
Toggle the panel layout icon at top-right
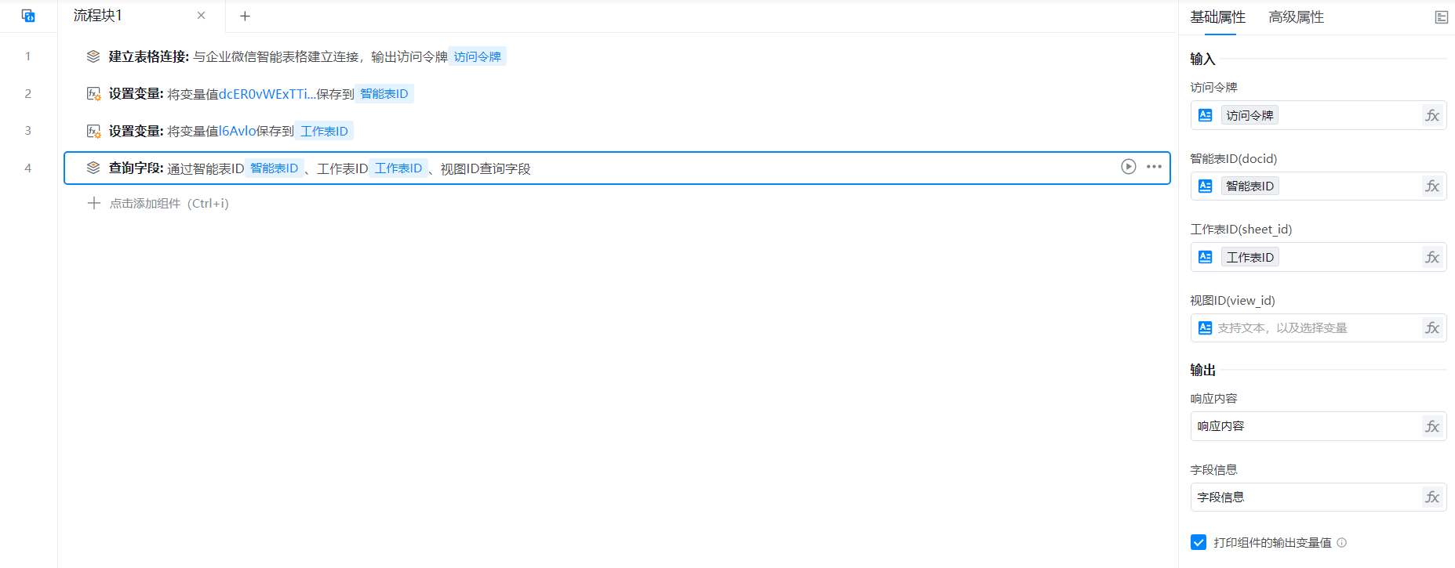coord(1441,17)
